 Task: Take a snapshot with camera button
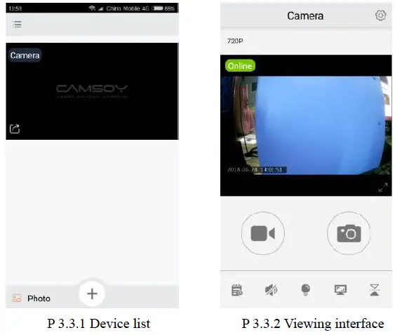[x=349, y=233]
